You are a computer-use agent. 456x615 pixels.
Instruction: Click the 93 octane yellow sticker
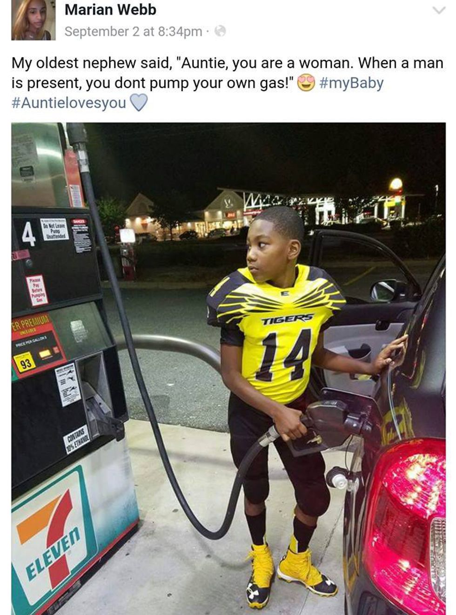pos(26,363)
